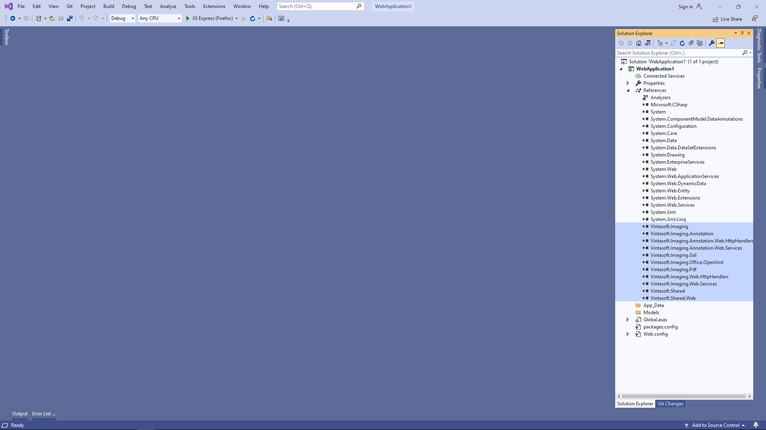Switch to the Git Changes tab
This screenshot has width=766, height=430.
coord(670,403)
